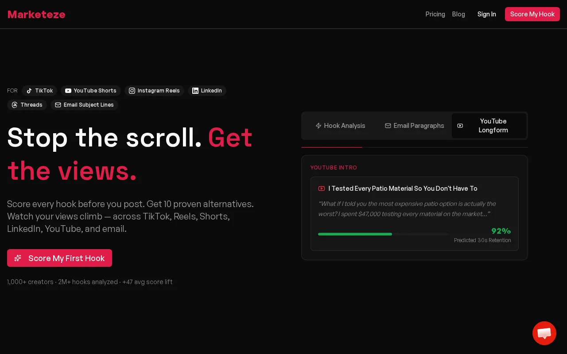The height and width of the screenshot is (354, 567).
Task: Select the Email Subject Lines chip label
Action: click(89, 105)
